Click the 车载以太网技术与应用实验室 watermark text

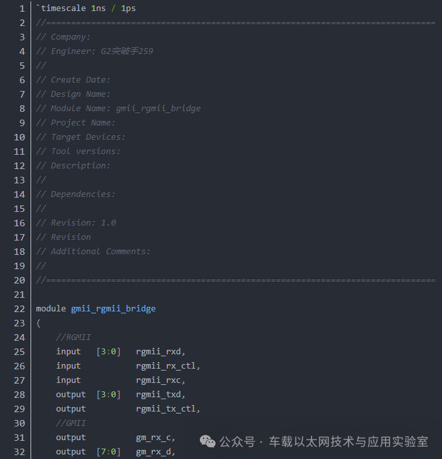[349, 441]
